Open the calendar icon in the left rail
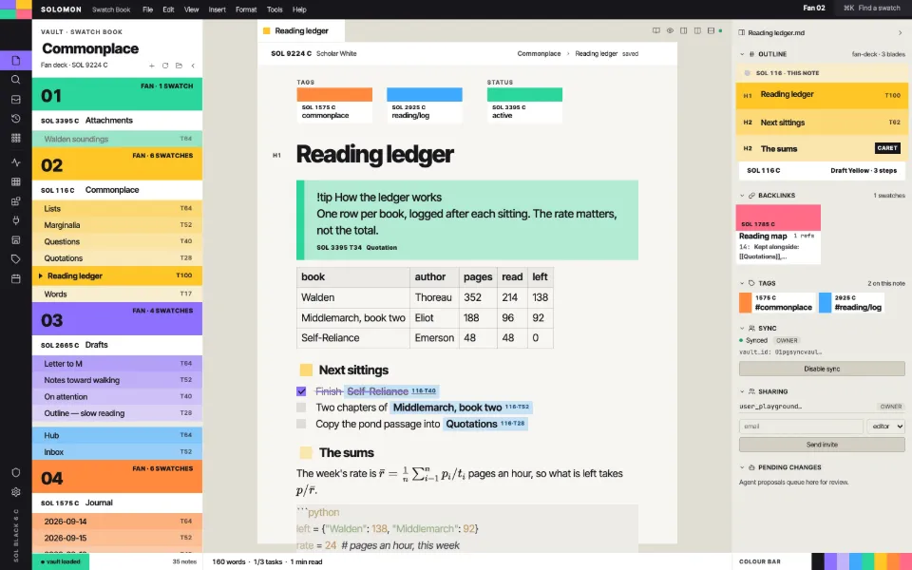The image size is (912, 570). 16,278
